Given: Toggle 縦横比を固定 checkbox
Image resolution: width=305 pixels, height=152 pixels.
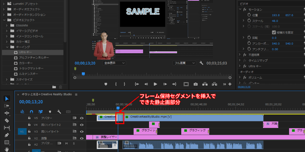Looking at the screenshot, I should [x=274, y=32].
